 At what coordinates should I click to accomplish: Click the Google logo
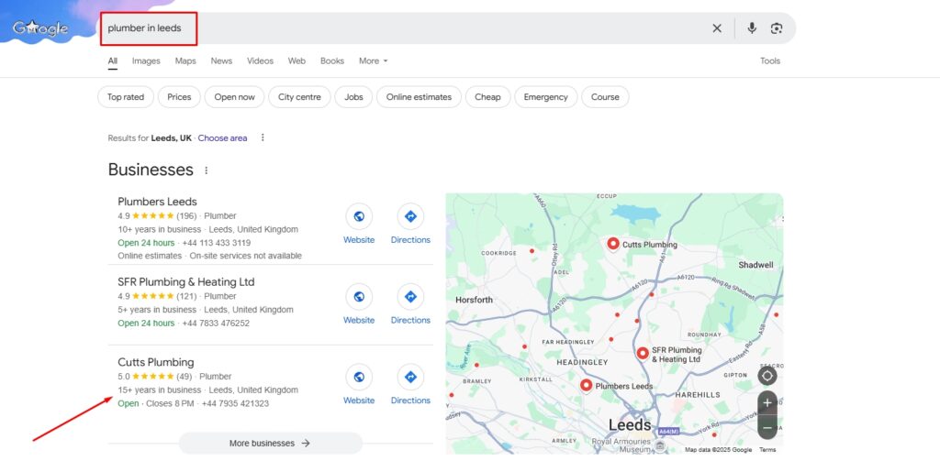40,28
